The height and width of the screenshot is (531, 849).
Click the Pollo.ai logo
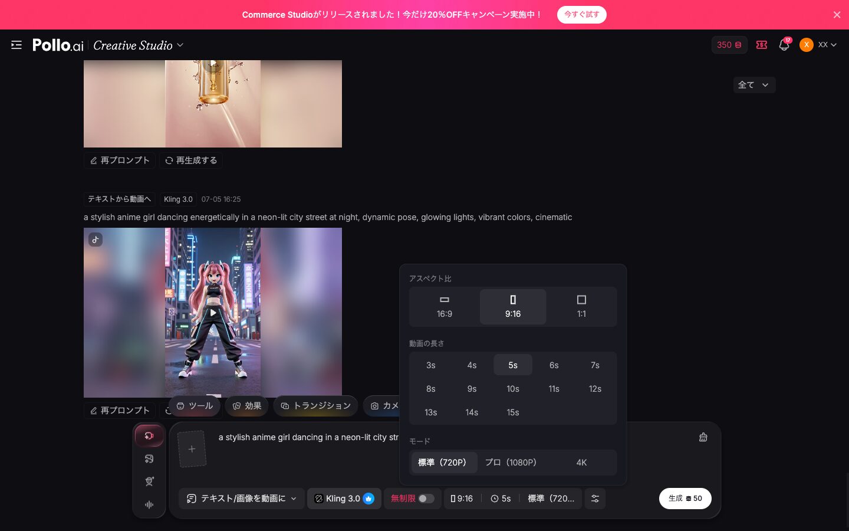pos(58,45)
